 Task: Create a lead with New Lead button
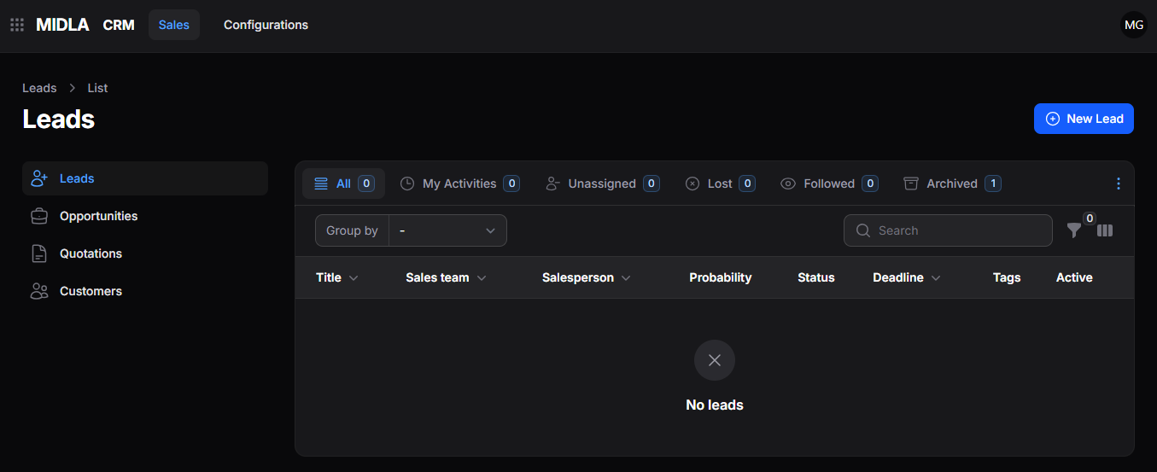(1084, 119)
